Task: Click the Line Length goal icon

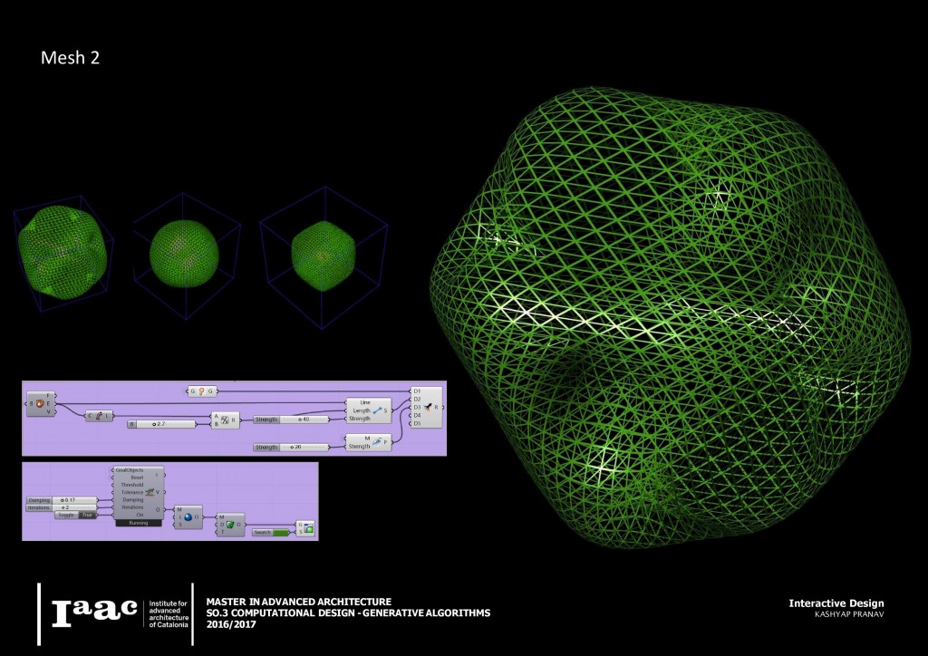Action: coord(378,410)
